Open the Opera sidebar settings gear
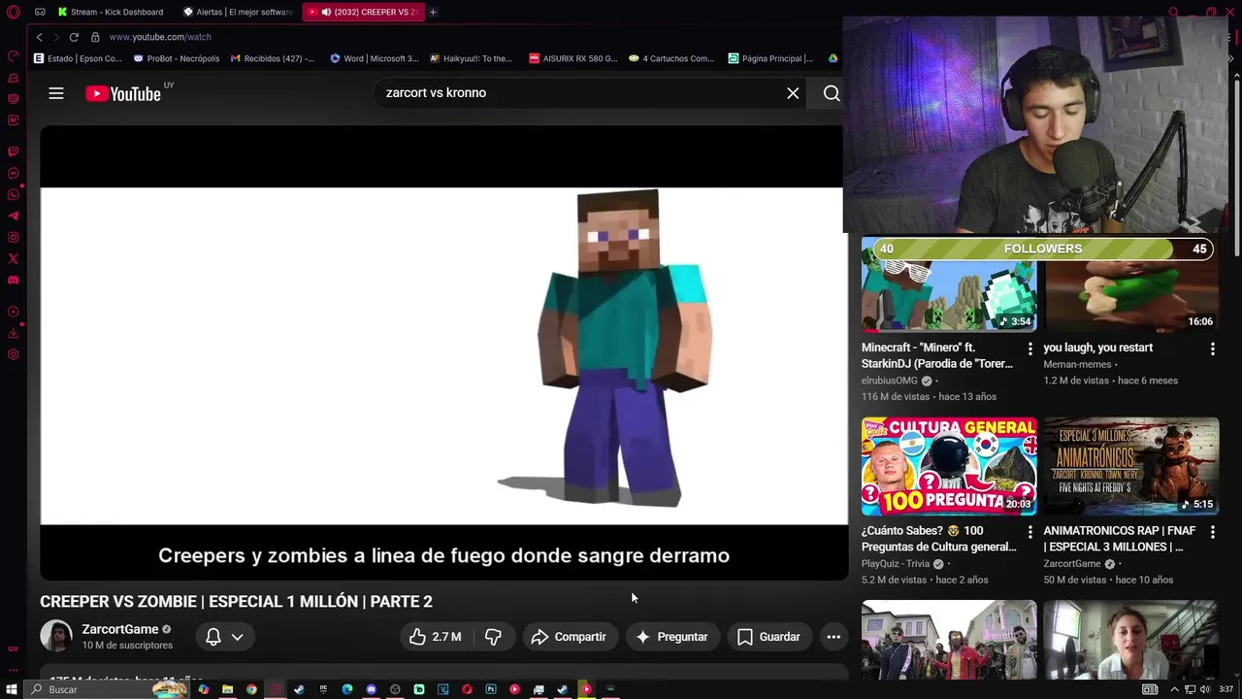 (x=13, y=354)
